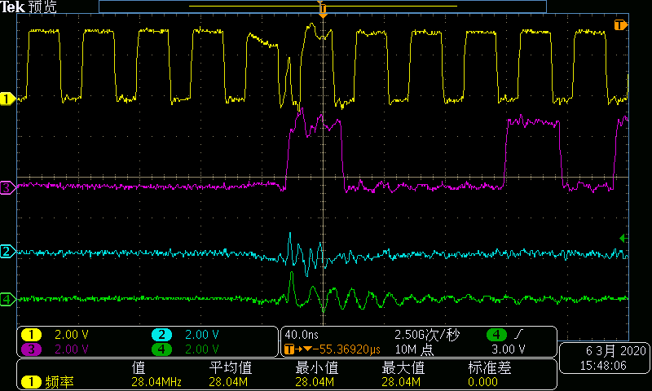Click the Tek 预览 status label

pyautogui.click(x=29, y=7)
